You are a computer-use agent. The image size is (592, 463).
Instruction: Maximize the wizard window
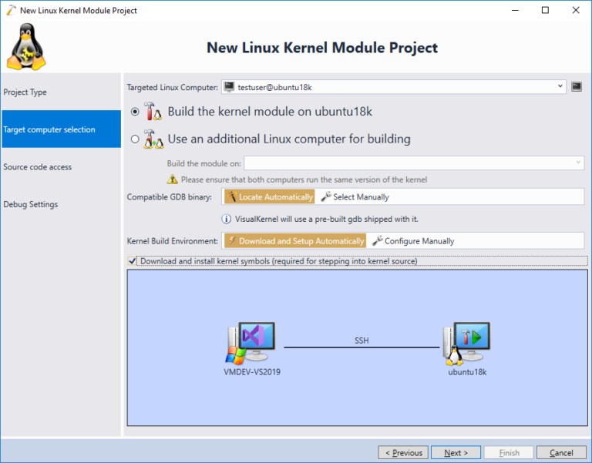click(545, 10)
